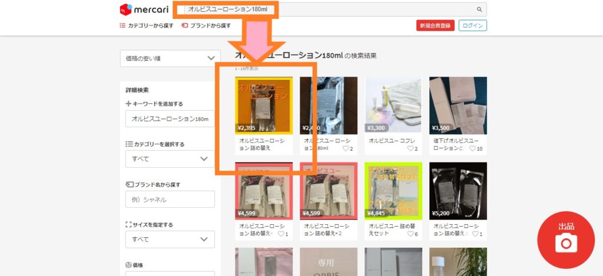Click the title 値下げオルビスユーローション
603x276 pixels.
[456, 144]
